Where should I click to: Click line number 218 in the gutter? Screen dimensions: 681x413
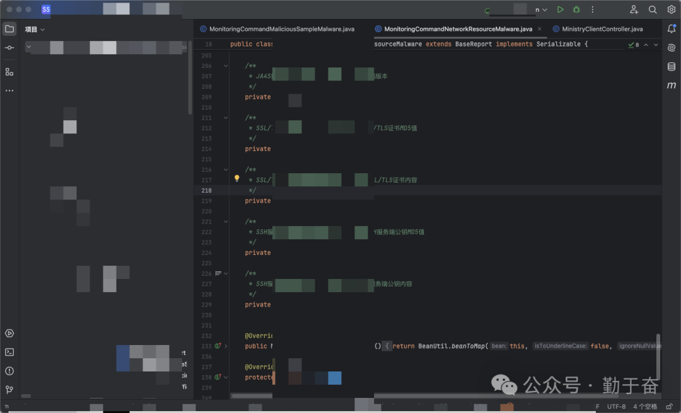pos(207,191)
